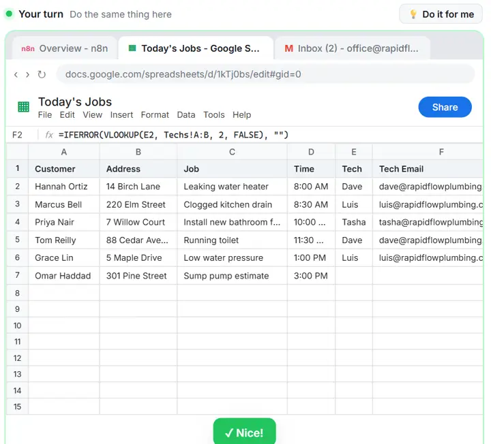Click the Tom Reilly cell
The height and width of the screenshot is (444, 491).
point(64,240)
